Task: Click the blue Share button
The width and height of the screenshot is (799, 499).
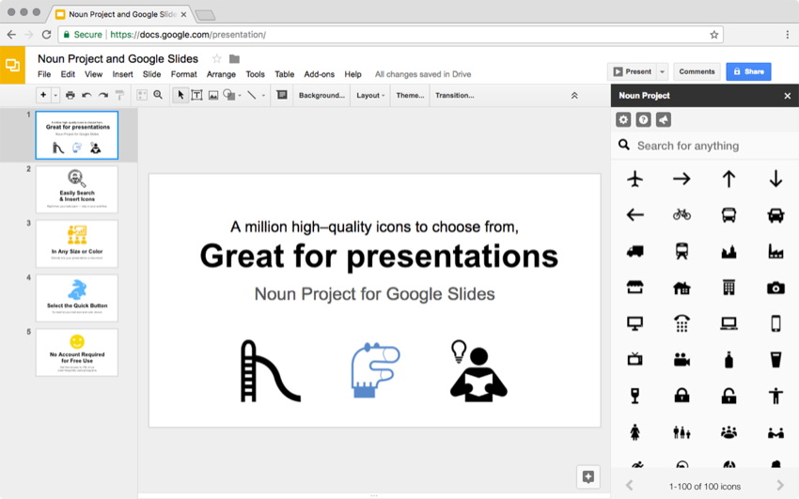Action: point(748,71)
